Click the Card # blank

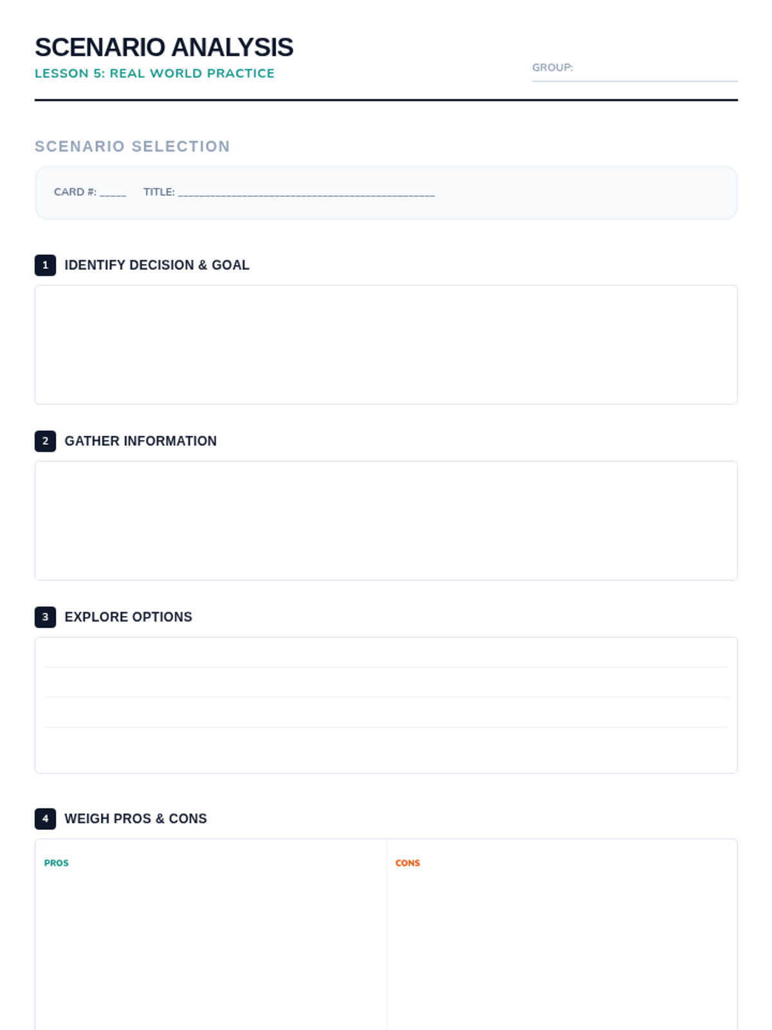[113, 192]
